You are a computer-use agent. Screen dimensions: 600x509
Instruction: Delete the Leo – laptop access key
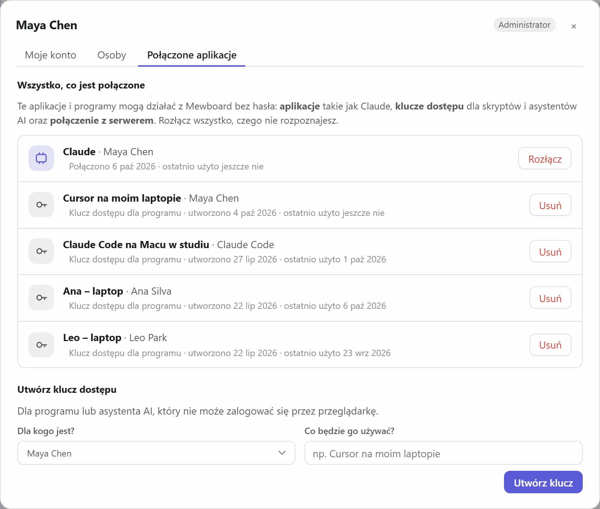[550, 345]
